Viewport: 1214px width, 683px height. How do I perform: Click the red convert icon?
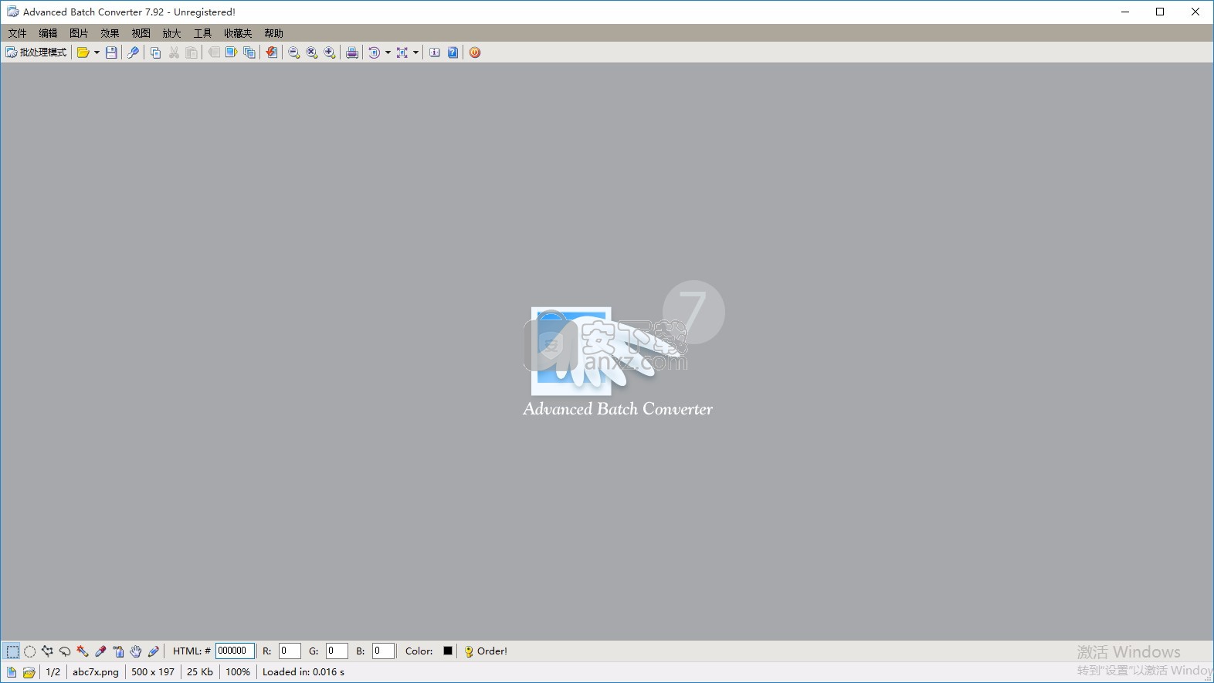[x=271, y=52]
